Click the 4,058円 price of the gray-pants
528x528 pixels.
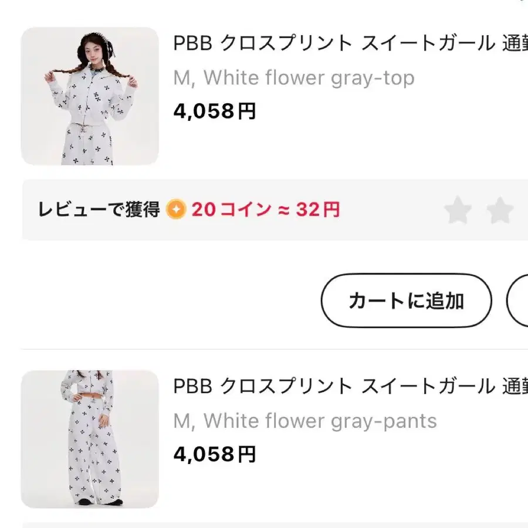[215, 454]
